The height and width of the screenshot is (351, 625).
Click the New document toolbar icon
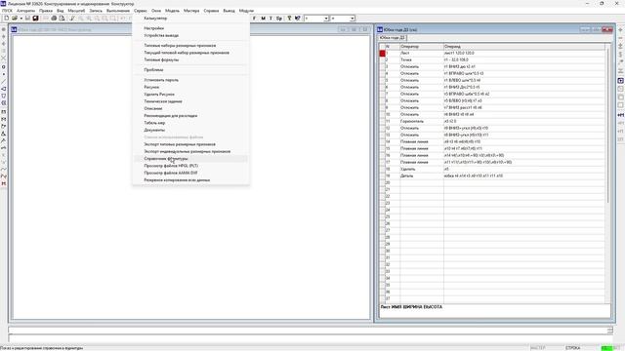pyautogui.click(x=7, y=19)
